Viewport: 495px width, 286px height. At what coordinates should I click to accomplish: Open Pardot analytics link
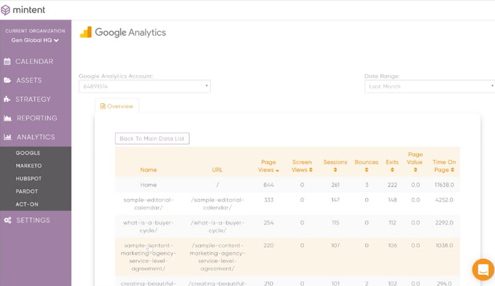click(27, 192)
